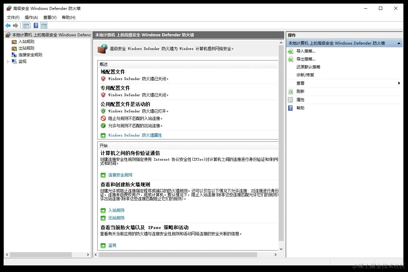Open the 查看(V) menu
408x272 pixels.
pos(50,18)
